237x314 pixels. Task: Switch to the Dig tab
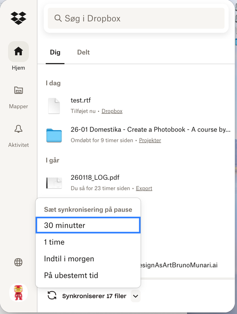(x=55, y=52)
